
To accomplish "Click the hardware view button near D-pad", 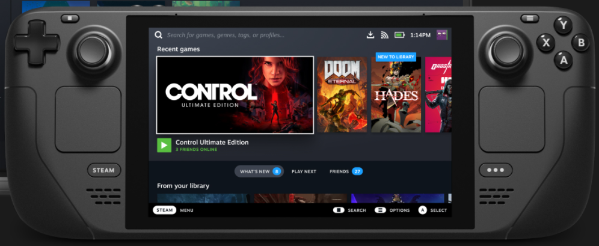I will pyautogui.click(x=70, y=18).
